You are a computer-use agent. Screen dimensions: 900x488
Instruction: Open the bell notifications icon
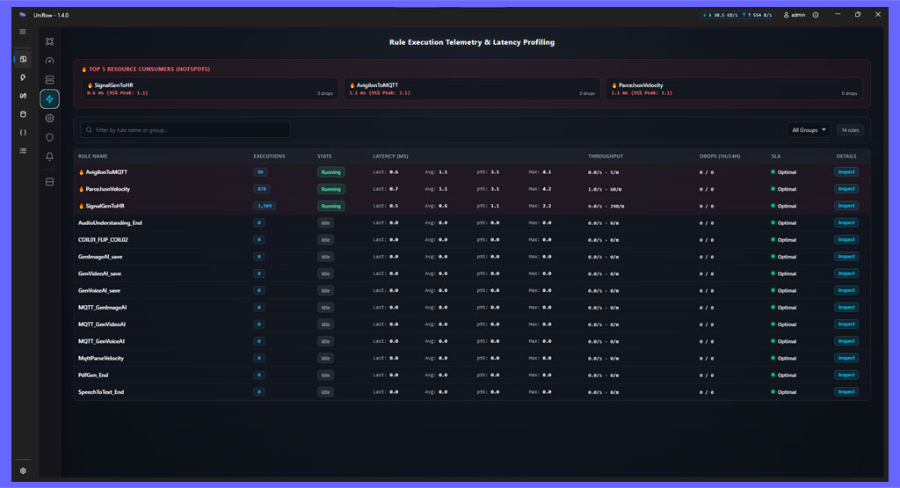click(50, 157)
